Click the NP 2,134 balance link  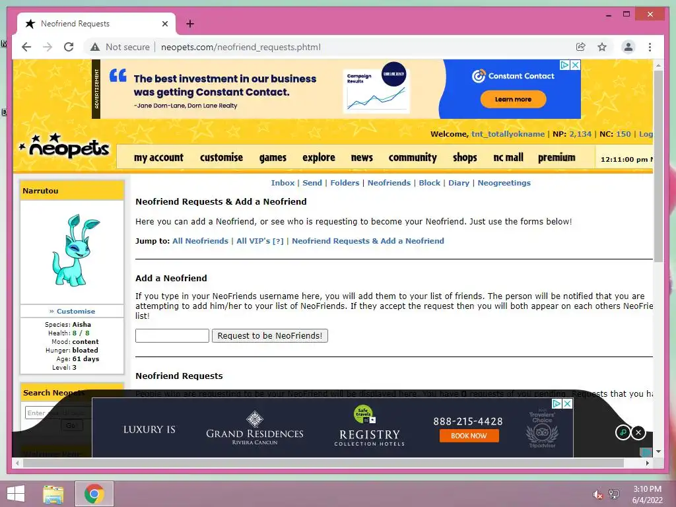coord(580,134)
